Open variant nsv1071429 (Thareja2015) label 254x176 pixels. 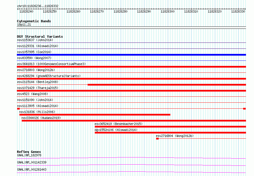tap(38, 88)
